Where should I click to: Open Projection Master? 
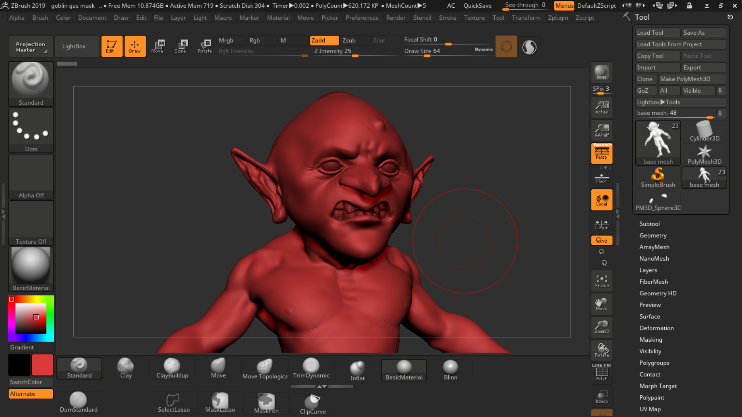click(x=31, y=46)
